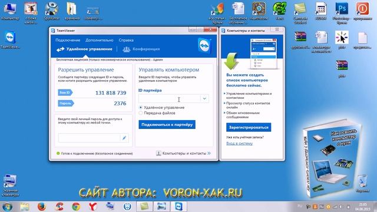Viewport: 377px width, 212px height.
Task: Close the Компьютеры и контакты window
Action: (x=277, y=29)
